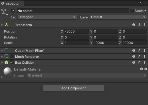Open the Tag Untagged dropdown
This screenshot has height=105, width=148.
click(47, 17)
